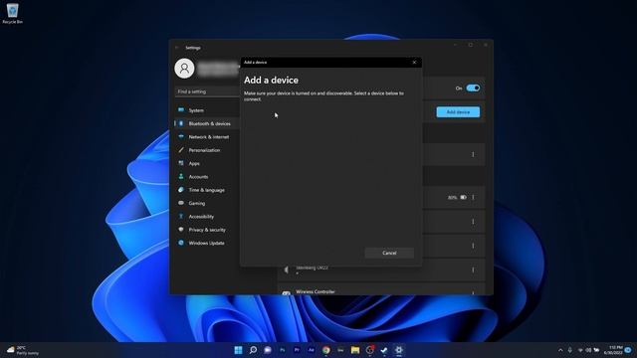Screen dimensions: 637x358
Task: Click the Accessibility figure icon
Action: tap(181, 217)
